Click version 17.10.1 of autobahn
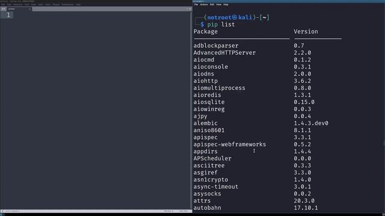Image resolution: width=385 pixels, height=216 pixels. point(306,208)
